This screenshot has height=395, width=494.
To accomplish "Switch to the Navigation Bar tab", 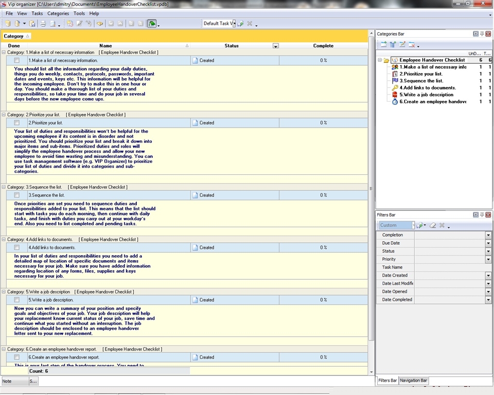I will point(413,381).
